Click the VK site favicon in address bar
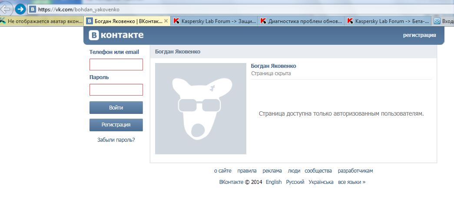This screenshot has width=454, height=203. (33, 10)
